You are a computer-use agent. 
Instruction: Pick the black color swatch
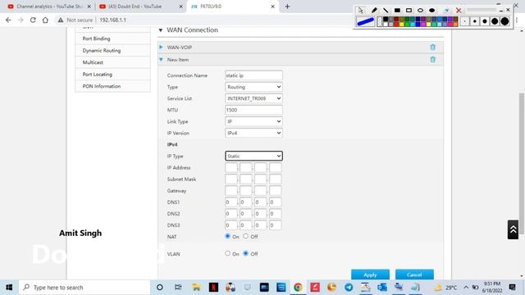386,19
